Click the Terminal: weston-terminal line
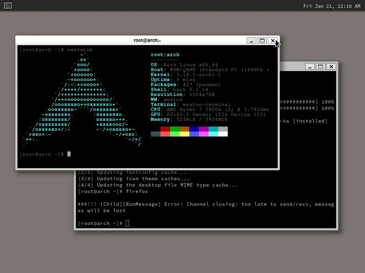 pyautogui.click(x=191, y=105)
